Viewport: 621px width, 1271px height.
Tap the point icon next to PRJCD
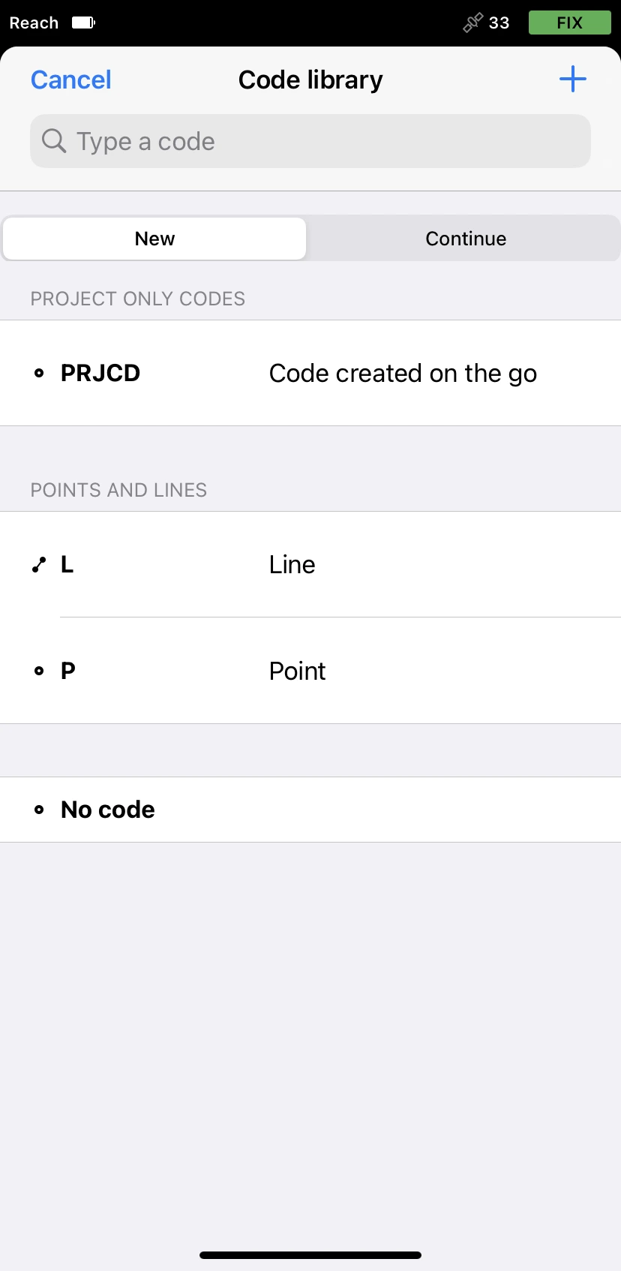(x=39, y=373)
